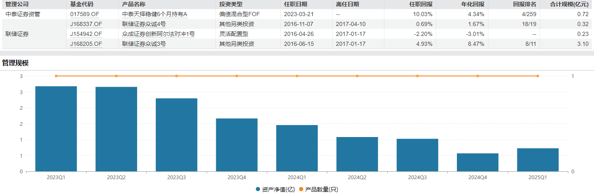Select the 2024Q2 asset bar
This screenshot has height=194, width=594.
[x=357, y=154]
